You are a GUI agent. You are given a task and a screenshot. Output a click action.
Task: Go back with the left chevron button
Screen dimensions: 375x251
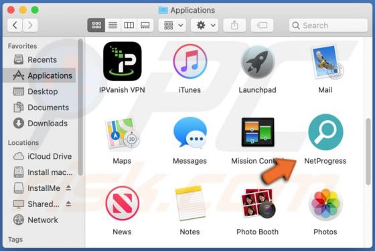pos(15,25)
